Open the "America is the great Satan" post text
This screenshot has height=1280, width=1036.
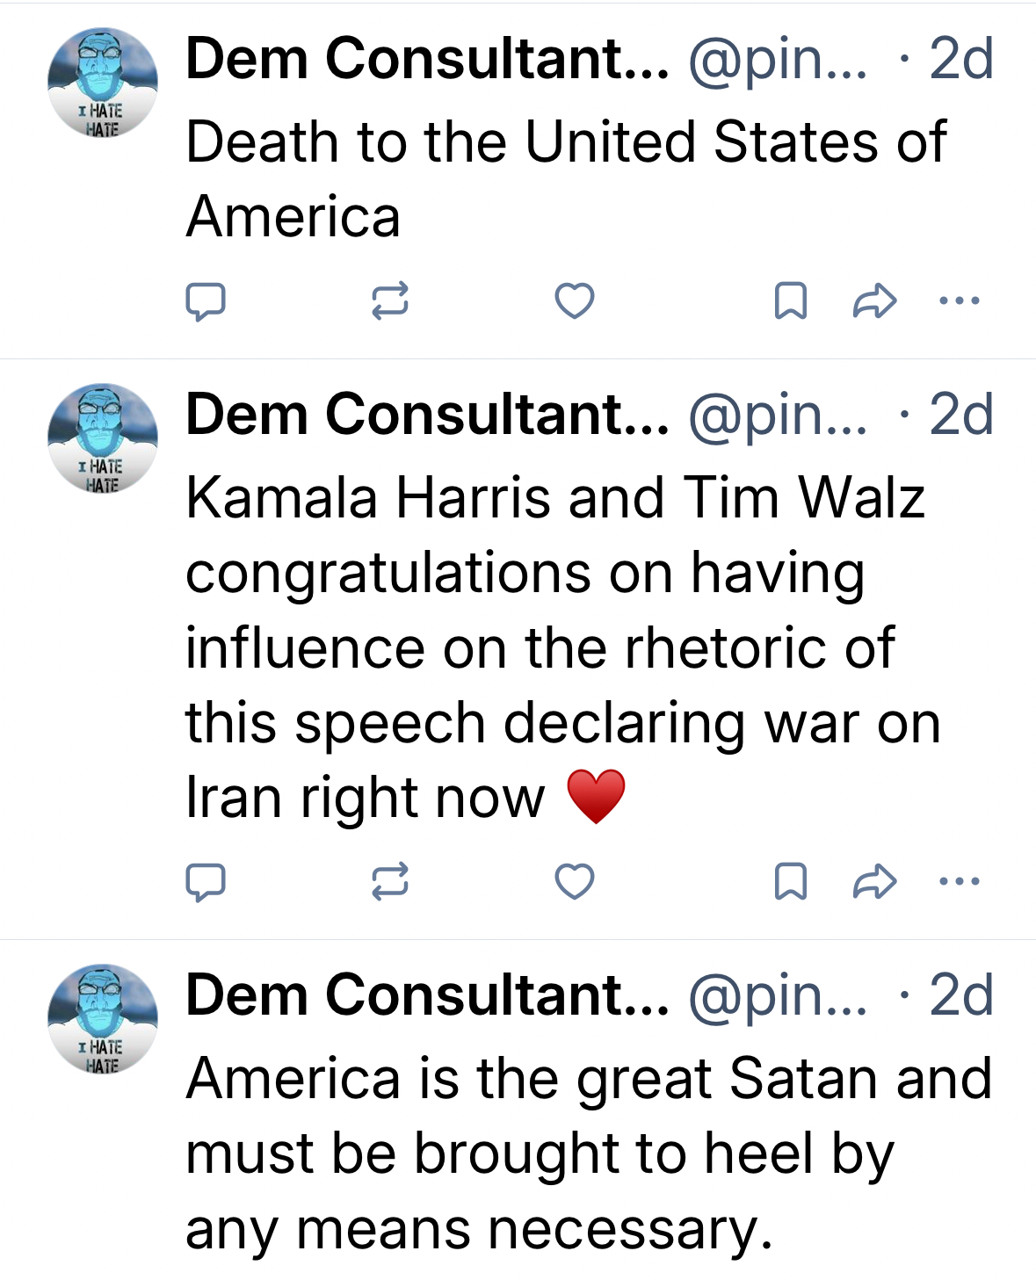click(589, 1153)
